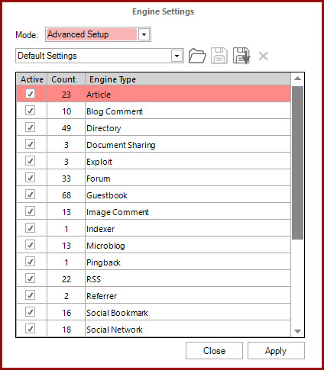Disable the Exploit engine checkbox
This screenshot has height=370, width=324.
click(x=31, y=161)
